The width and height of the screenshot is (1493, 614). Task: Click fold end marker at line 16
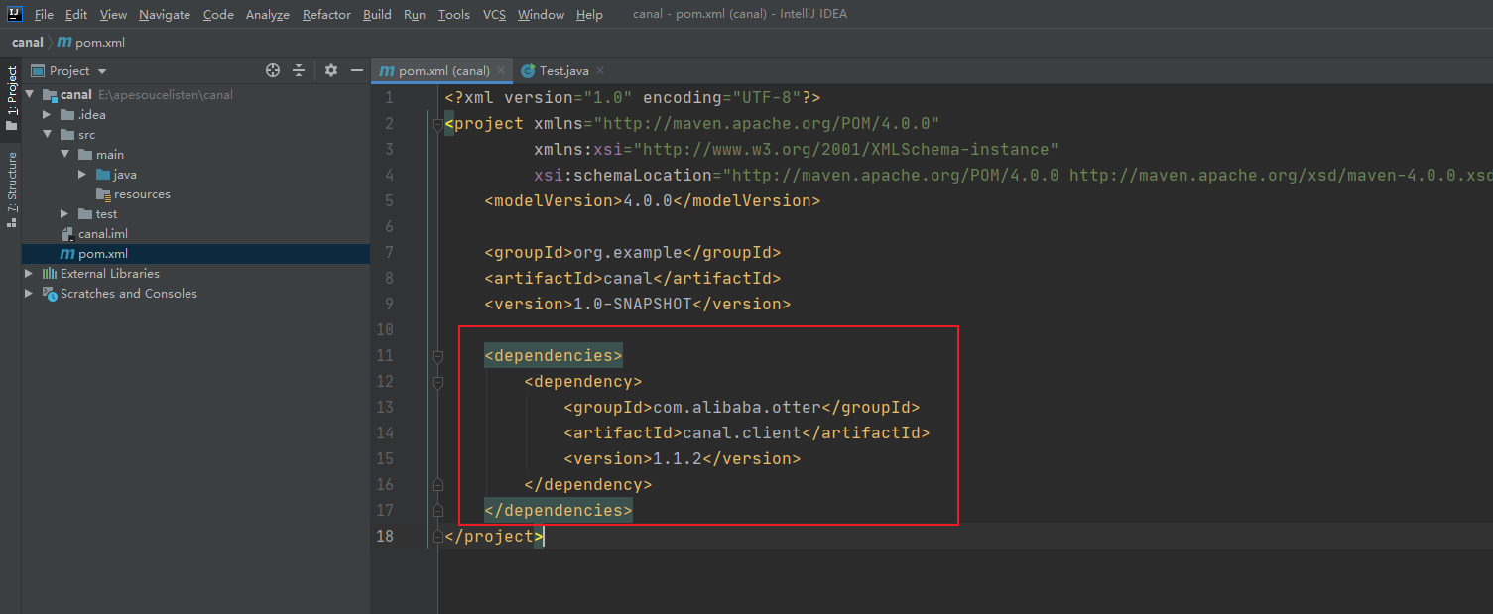(436, 485)
